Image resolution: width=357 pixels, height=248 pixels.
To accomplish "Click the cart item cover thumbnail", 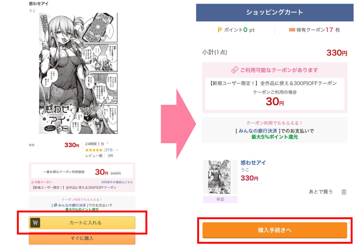I will (220, 177).
